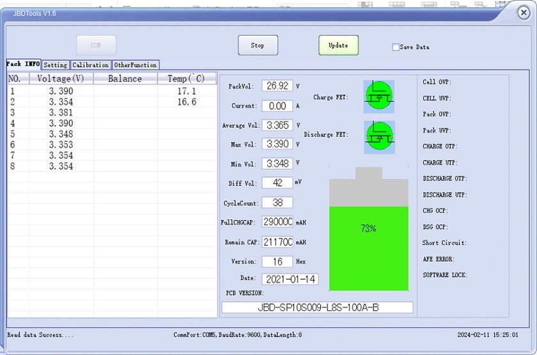The height and width of the screenshot is (355, 537).
Task: Click the CycleCount field showing 38
Action: [x=277, y=203]
